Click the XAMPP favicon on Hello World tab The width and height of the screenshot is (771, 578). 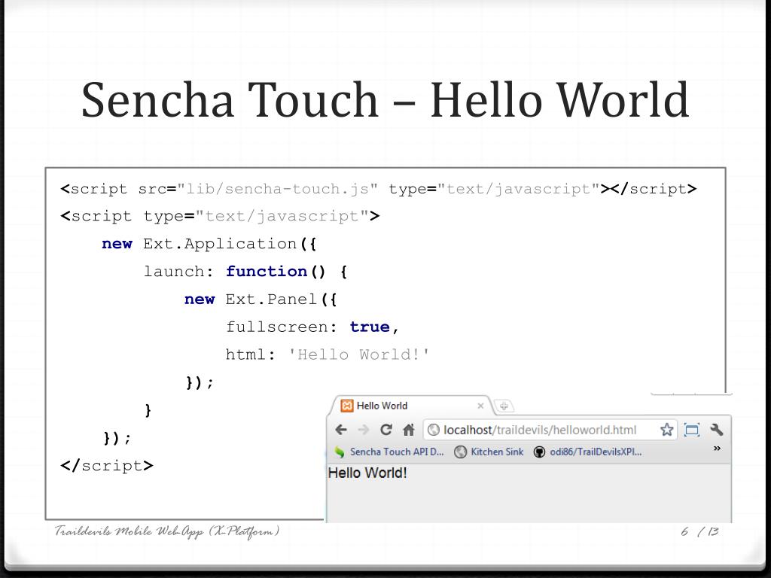(x=346, y=406)
